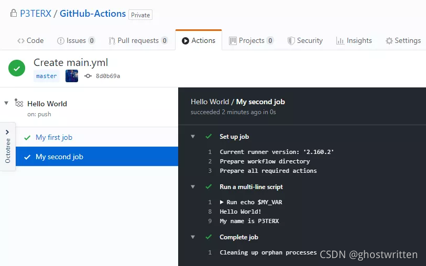Select the Hello World workflow name
426x266 pixels.
coord(47,104)
